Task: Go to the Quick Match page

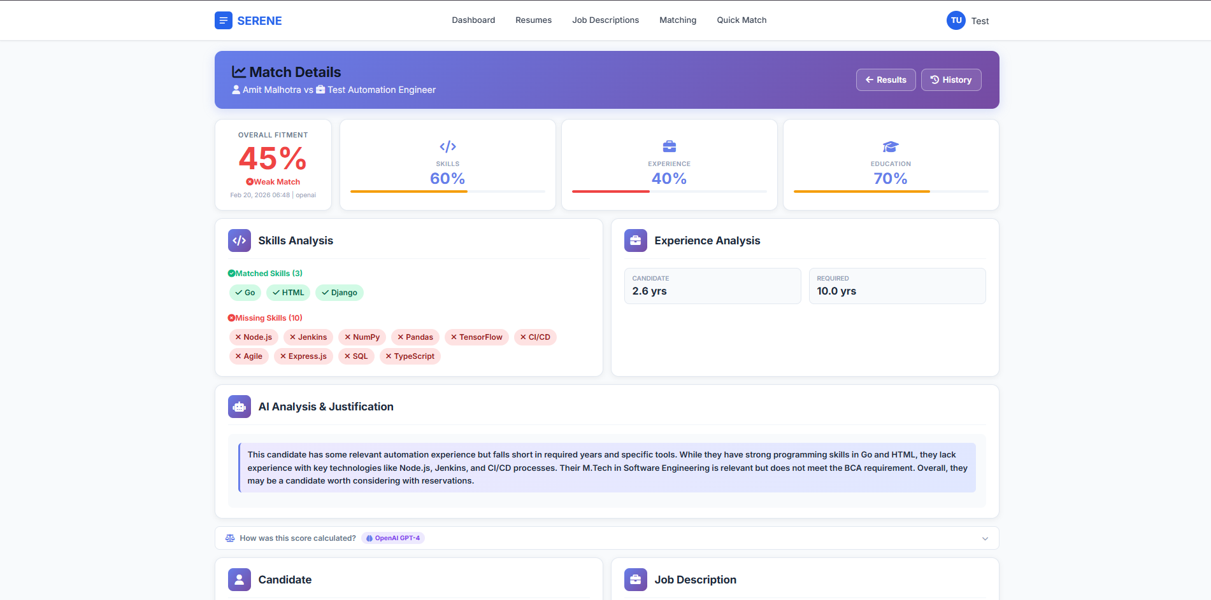Action: (742, 20)
